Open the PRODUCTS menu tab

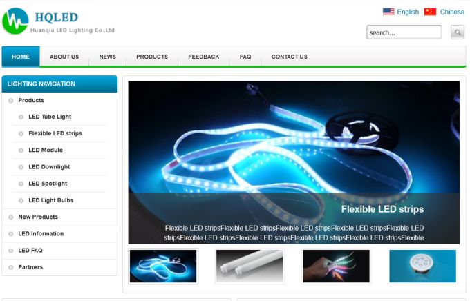click(x=152, y=57)
